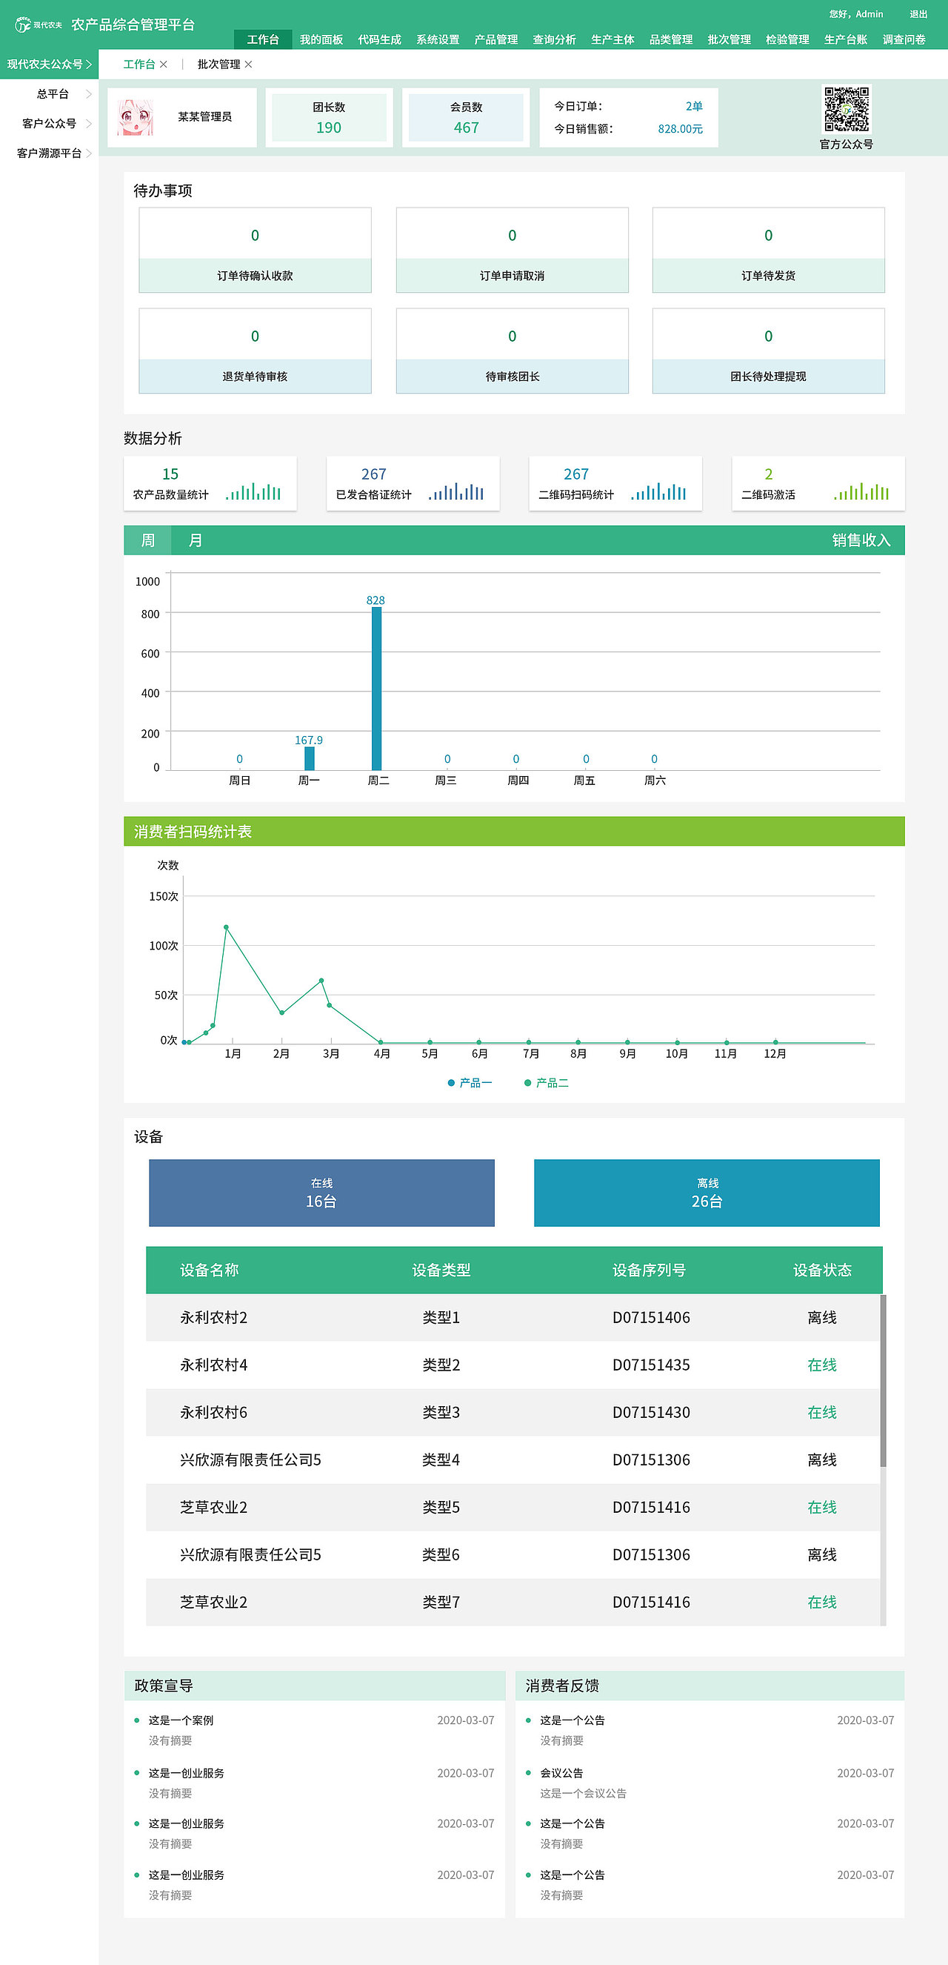Open 查询分析 menu item
The image size is (948, 1965).
tap(554, 40)
